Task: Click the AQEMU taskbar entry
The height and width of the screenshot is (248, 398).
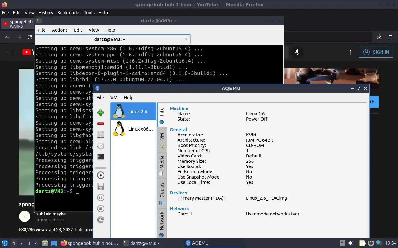Action: coord(214,243)
